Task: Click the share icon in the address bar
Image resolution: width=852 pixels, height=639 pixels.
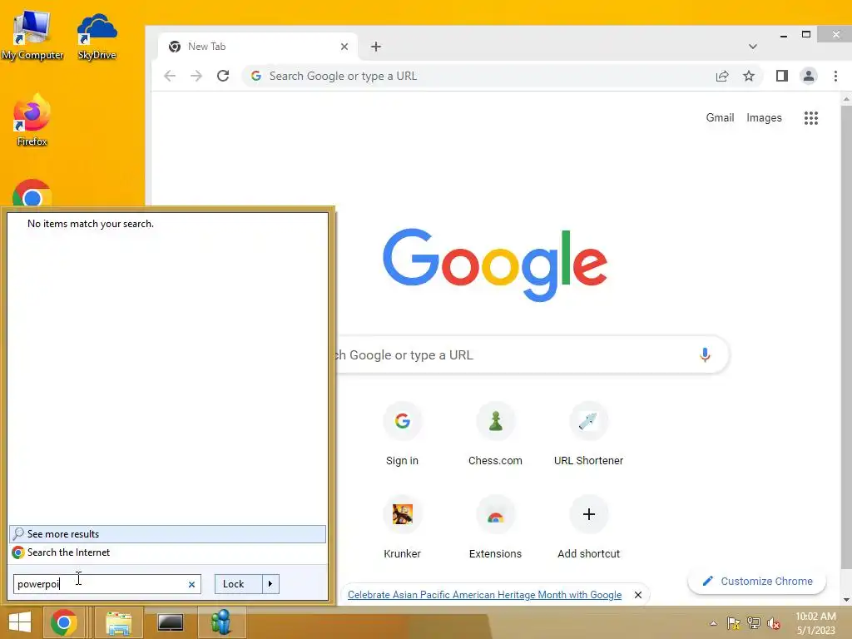Action: tap(722, 76)
